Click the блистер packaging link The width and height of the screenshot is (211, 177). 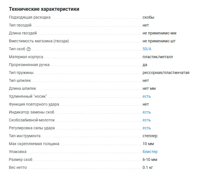pyautogui.click(x=150, y=152)
